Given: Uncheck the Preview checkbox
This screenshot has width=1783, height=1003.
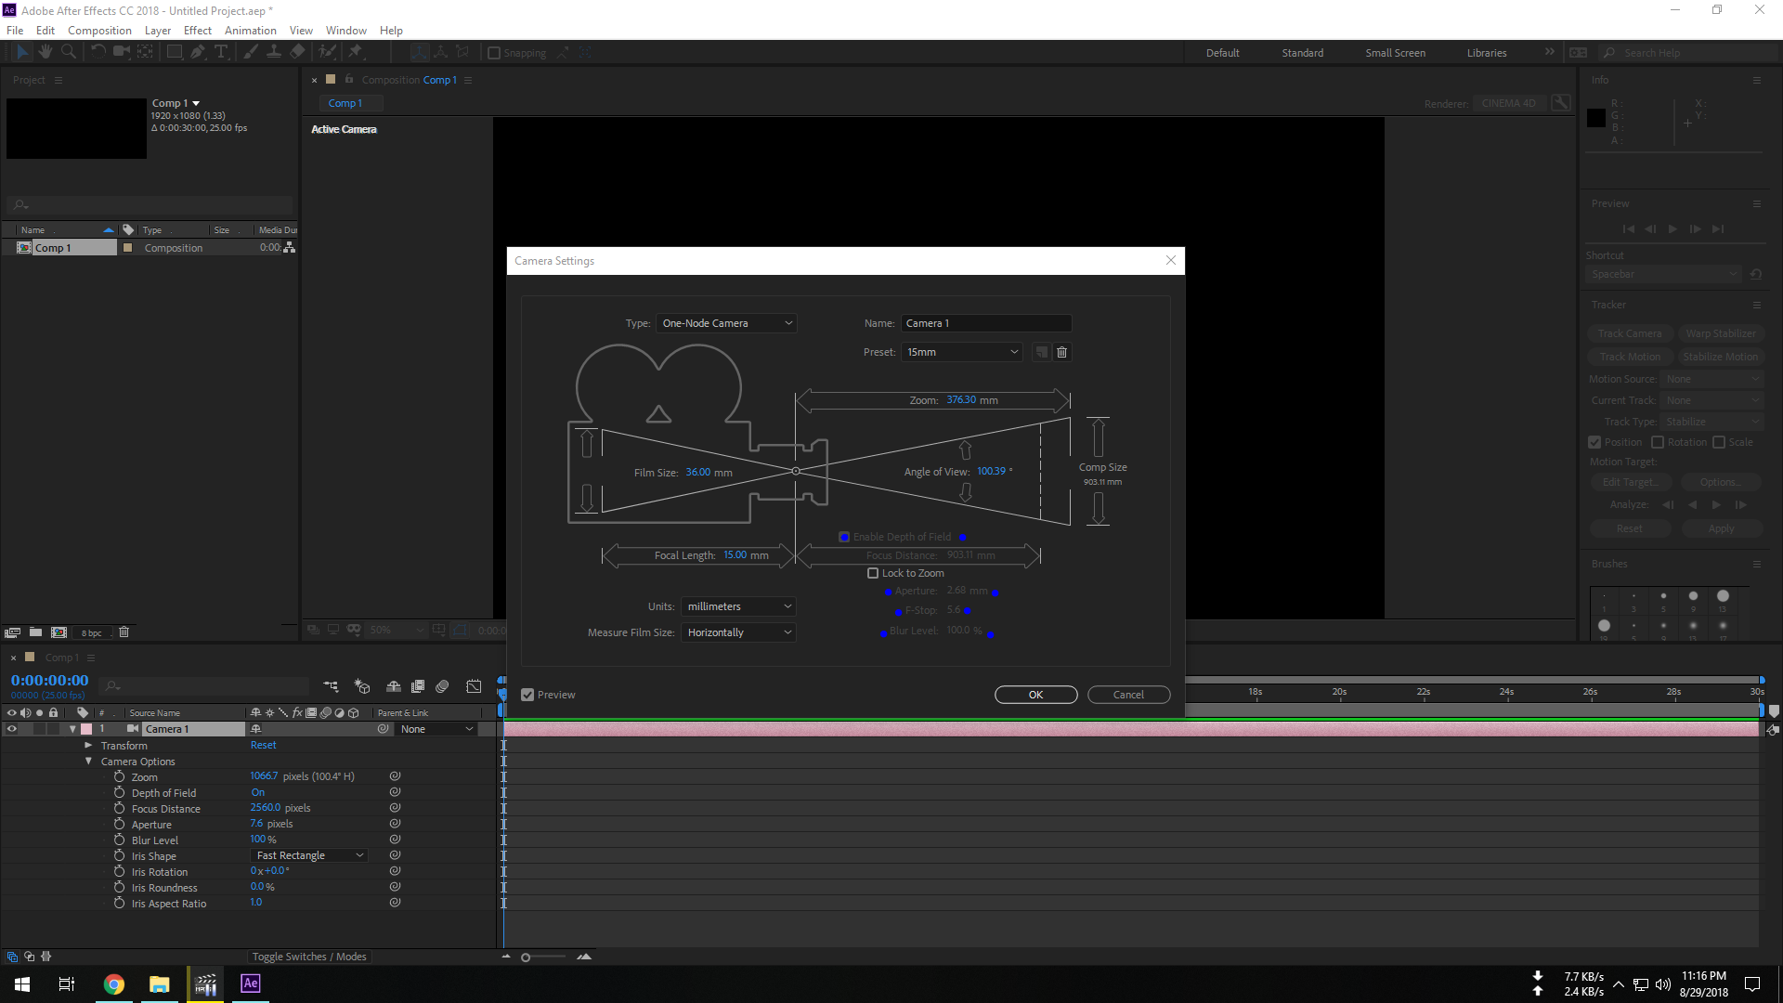Looking at the screenshot, I should pos(527,695).
